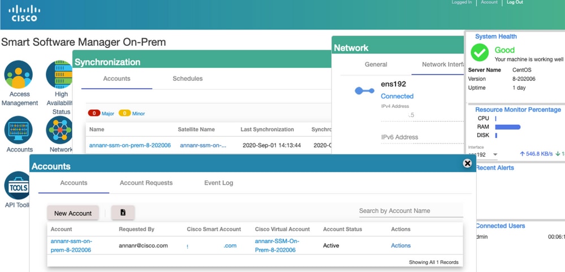
Task: Click the export spreadsheet icon button
Action: pyautogui.click(x=123, y=213)
